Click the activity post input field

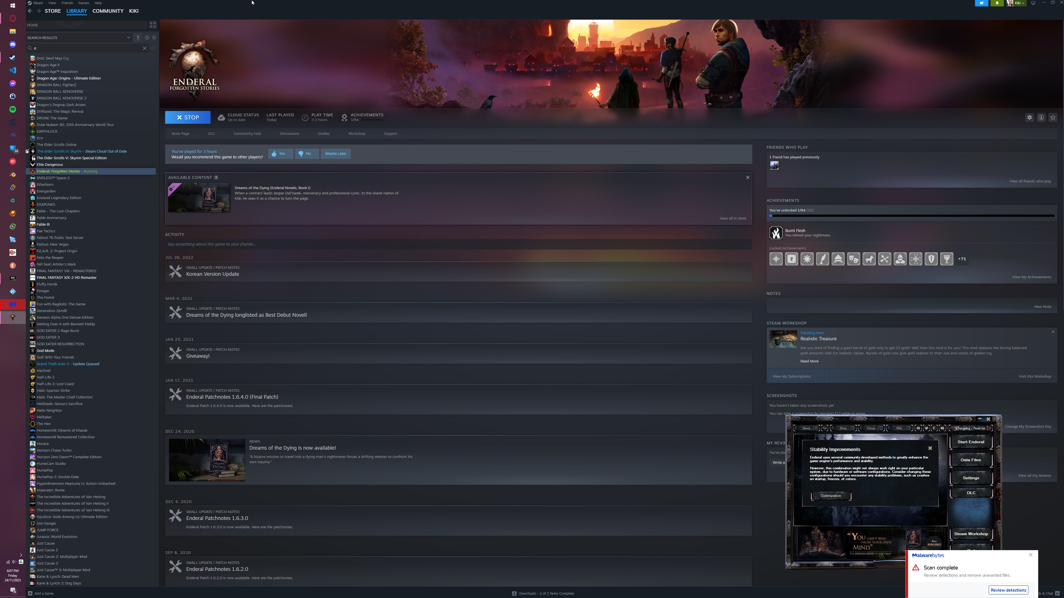coord(459,244)
